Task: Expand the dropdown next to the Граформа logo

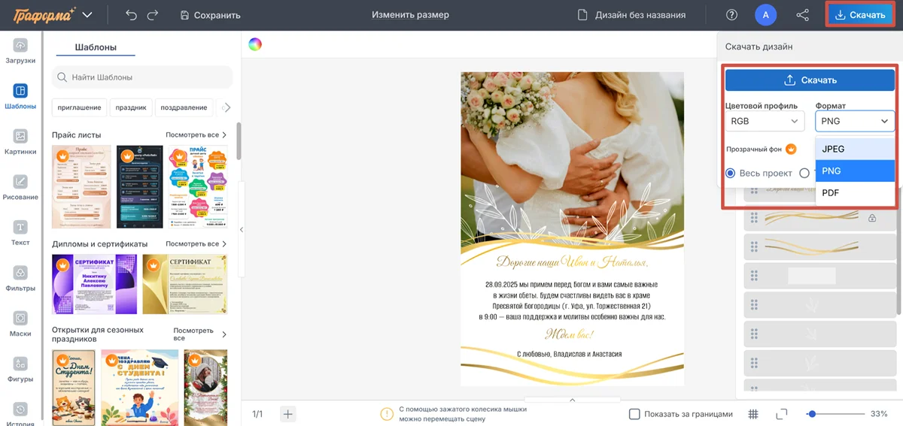Action: pyautogui.click(x=87, y=15)
